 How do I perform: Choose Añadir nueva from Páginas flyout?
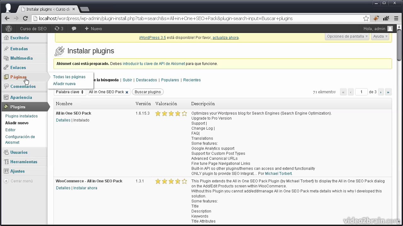coord(64,84)
